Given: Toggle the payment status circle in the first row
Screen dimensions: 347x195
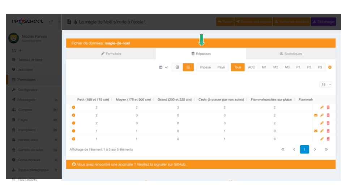Looking at the screenshot, I should coord(74,108).
